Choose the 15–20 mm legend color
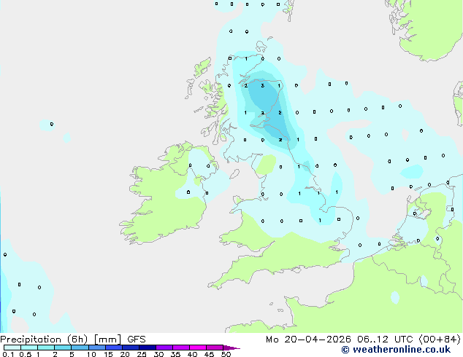This screenshot has width=463, height=357. click(x=114, y=348)
